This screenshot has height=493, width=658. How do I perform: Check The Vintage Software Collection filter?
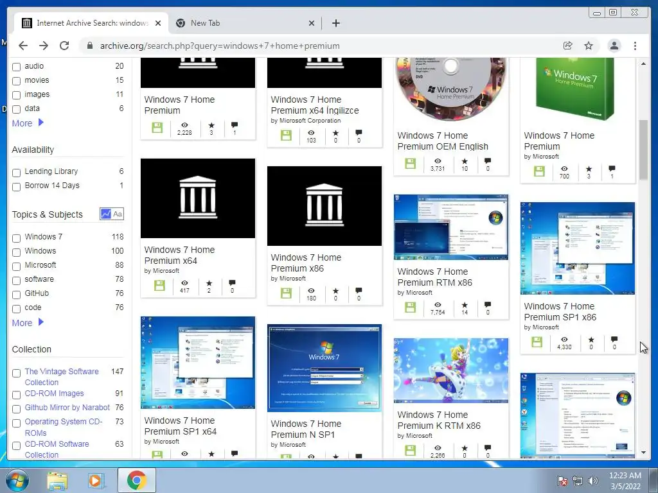tap(16, 373)
